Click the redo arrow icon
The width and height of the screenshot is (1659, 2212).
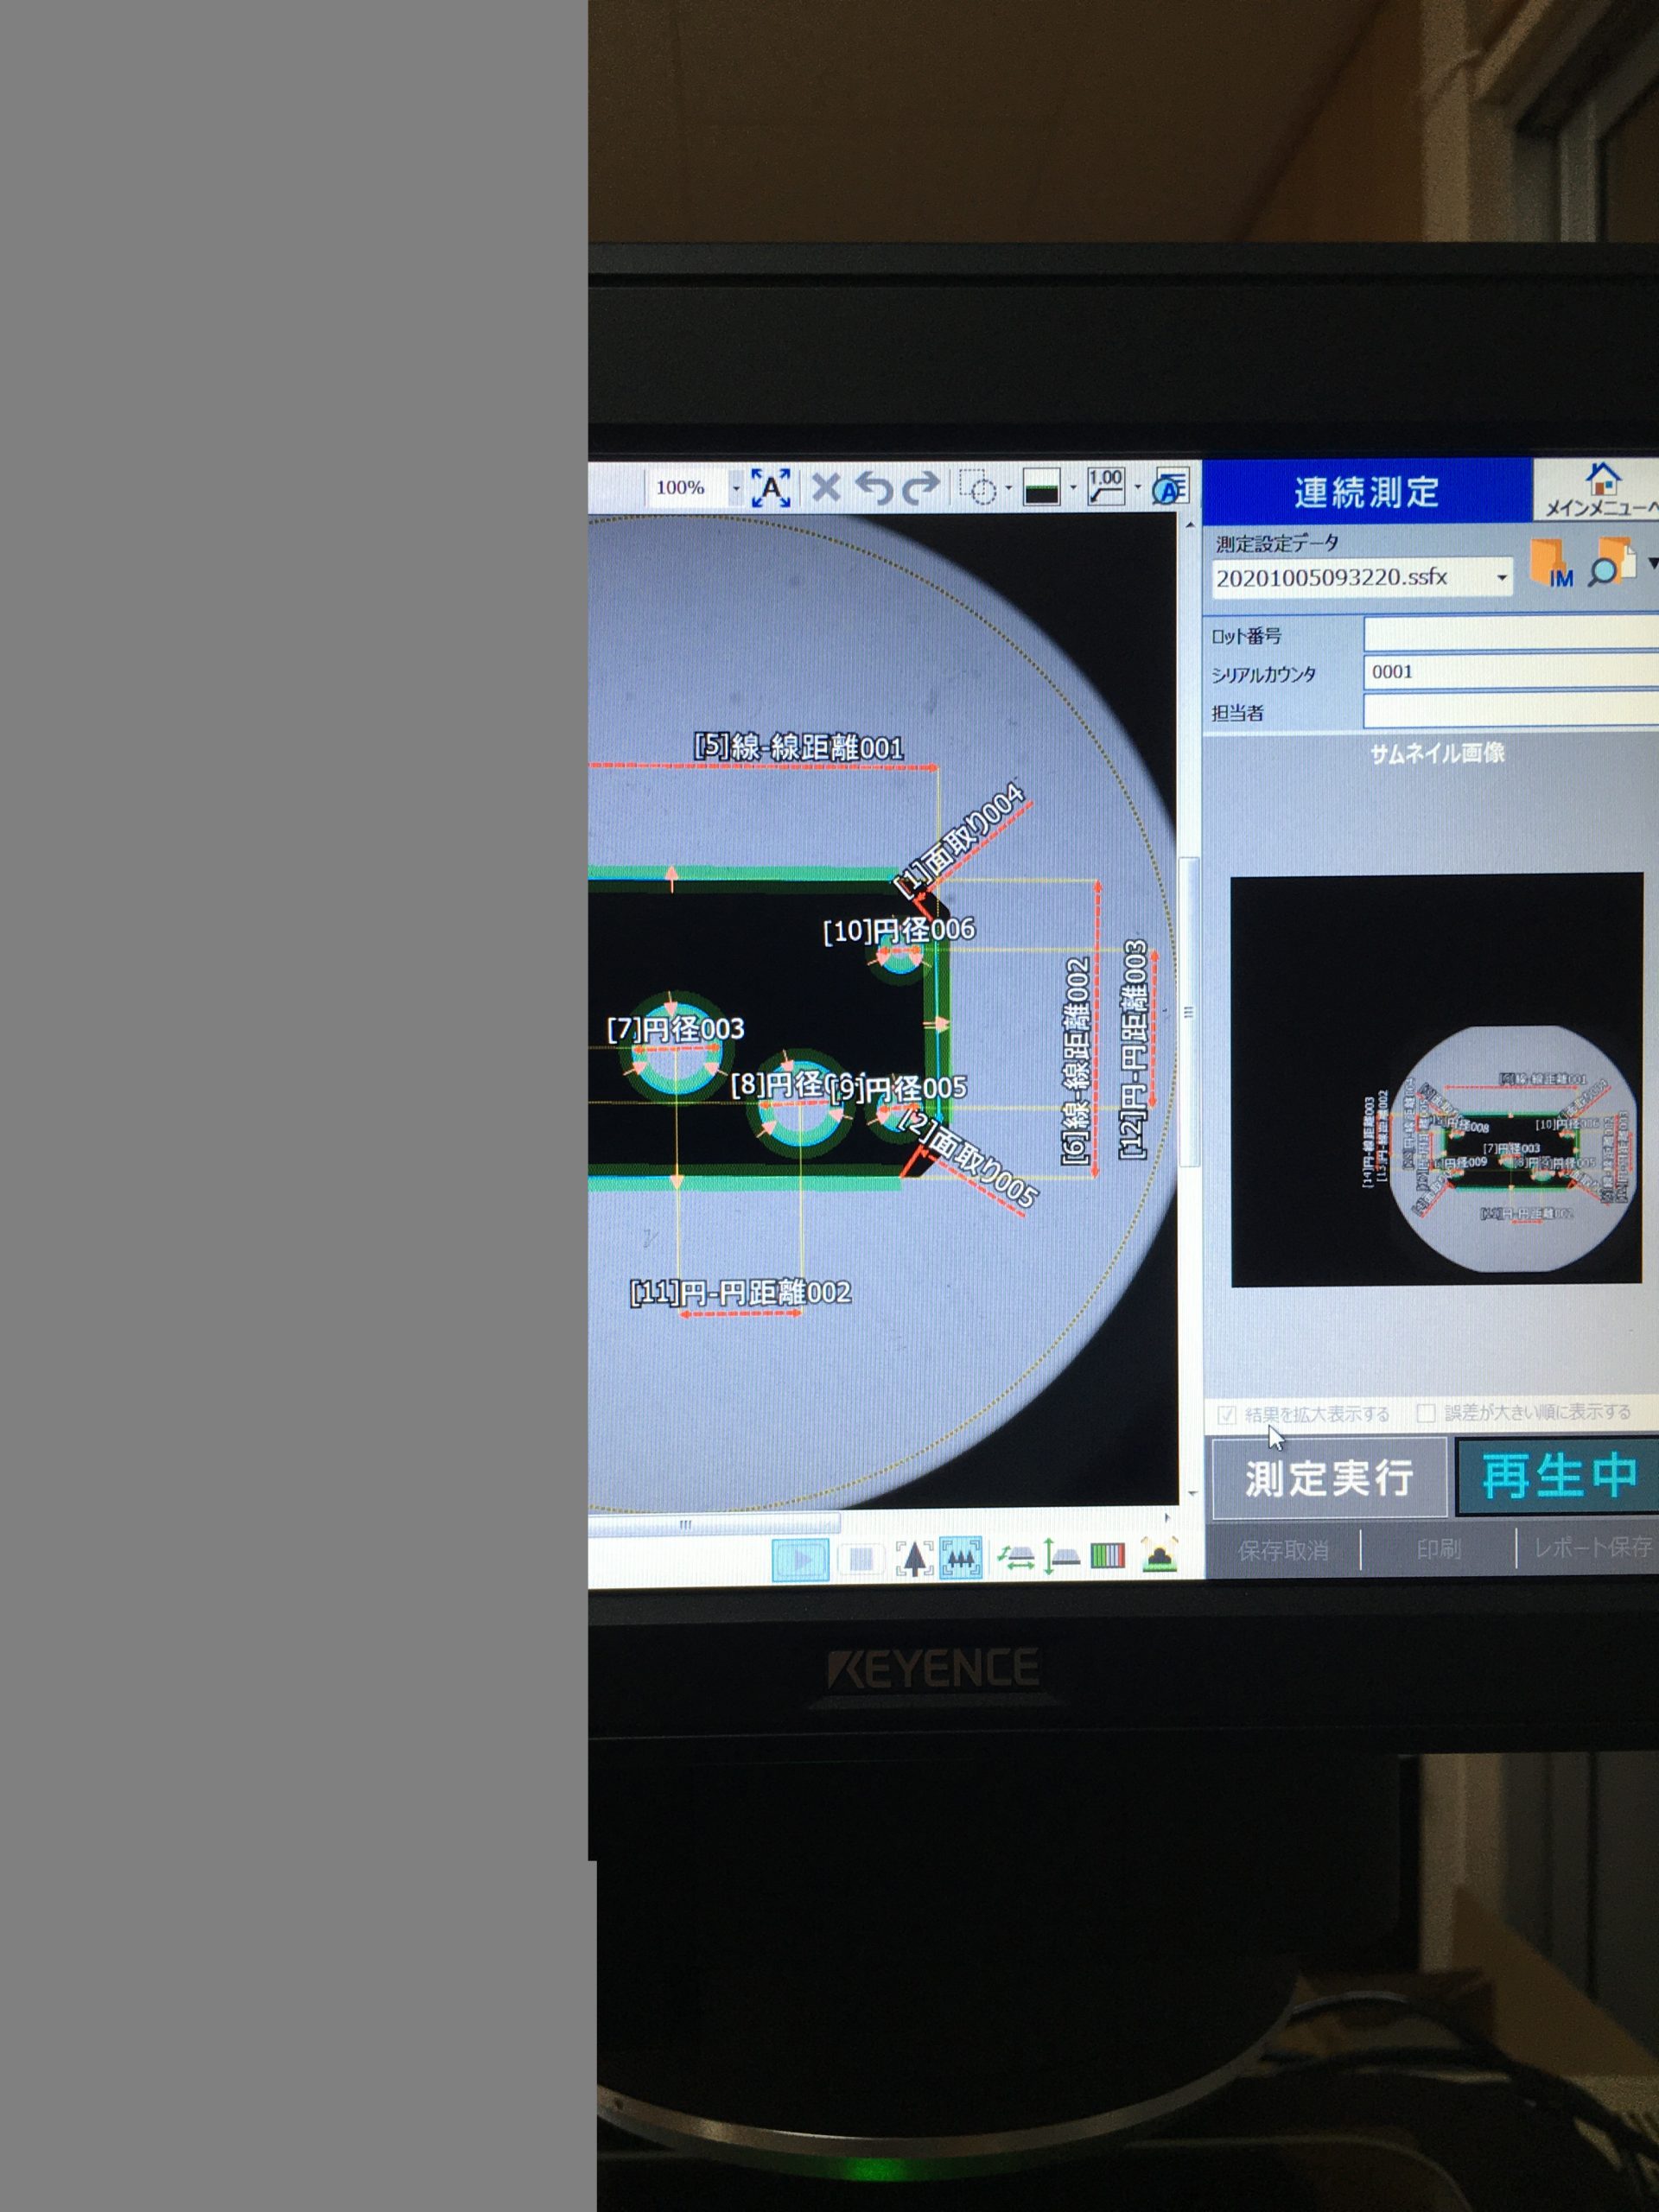[x=921, y=488]
